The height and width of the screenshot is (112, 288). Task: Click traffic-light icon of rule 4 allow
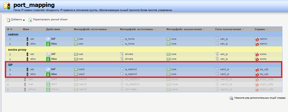27,59
